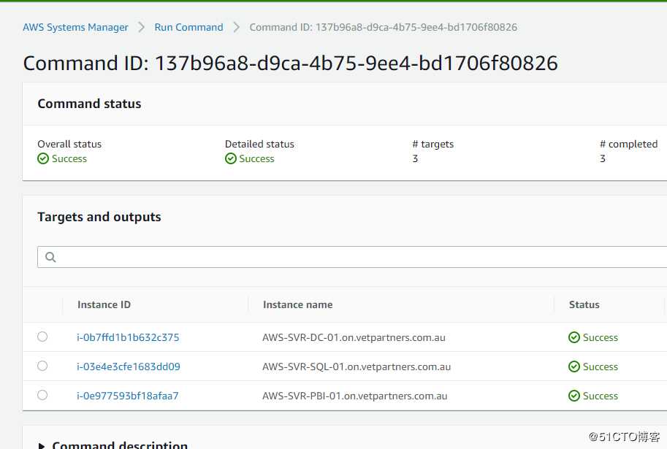Focus the Targets and outputs search field

[352, 257]
